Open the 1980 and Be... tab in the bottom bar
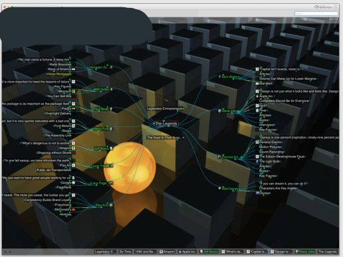The width and height of the screenshot is (343, 257). (145, 252)
